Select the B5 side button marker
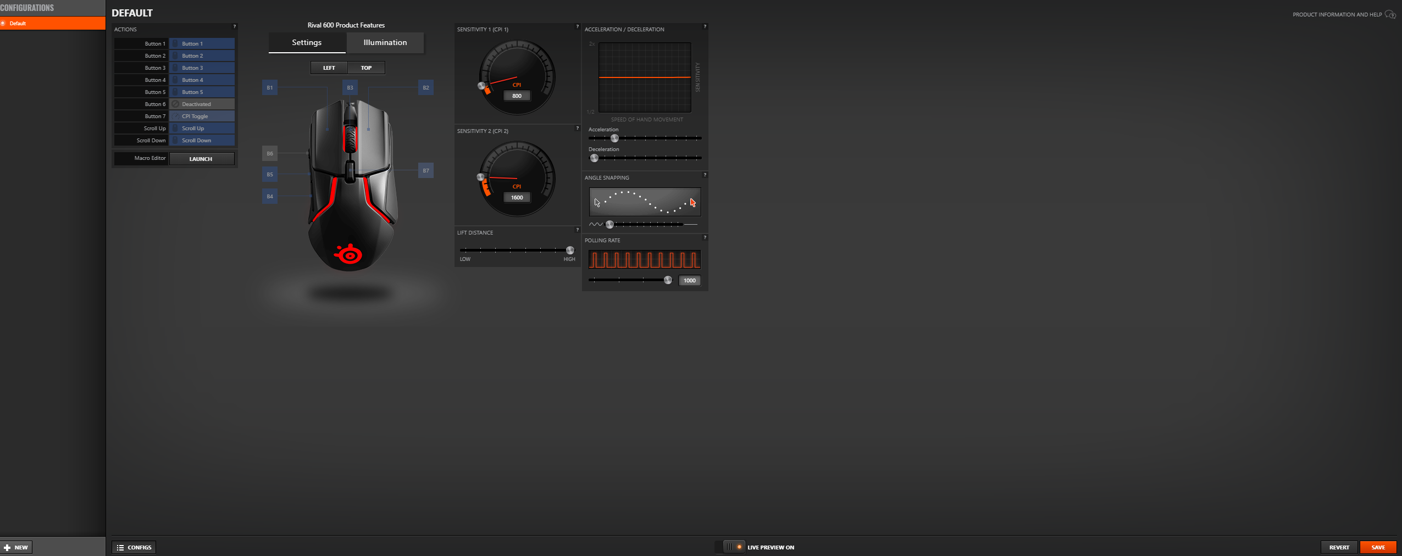Viewport: 1402px width, 556px height. [270, 174]
